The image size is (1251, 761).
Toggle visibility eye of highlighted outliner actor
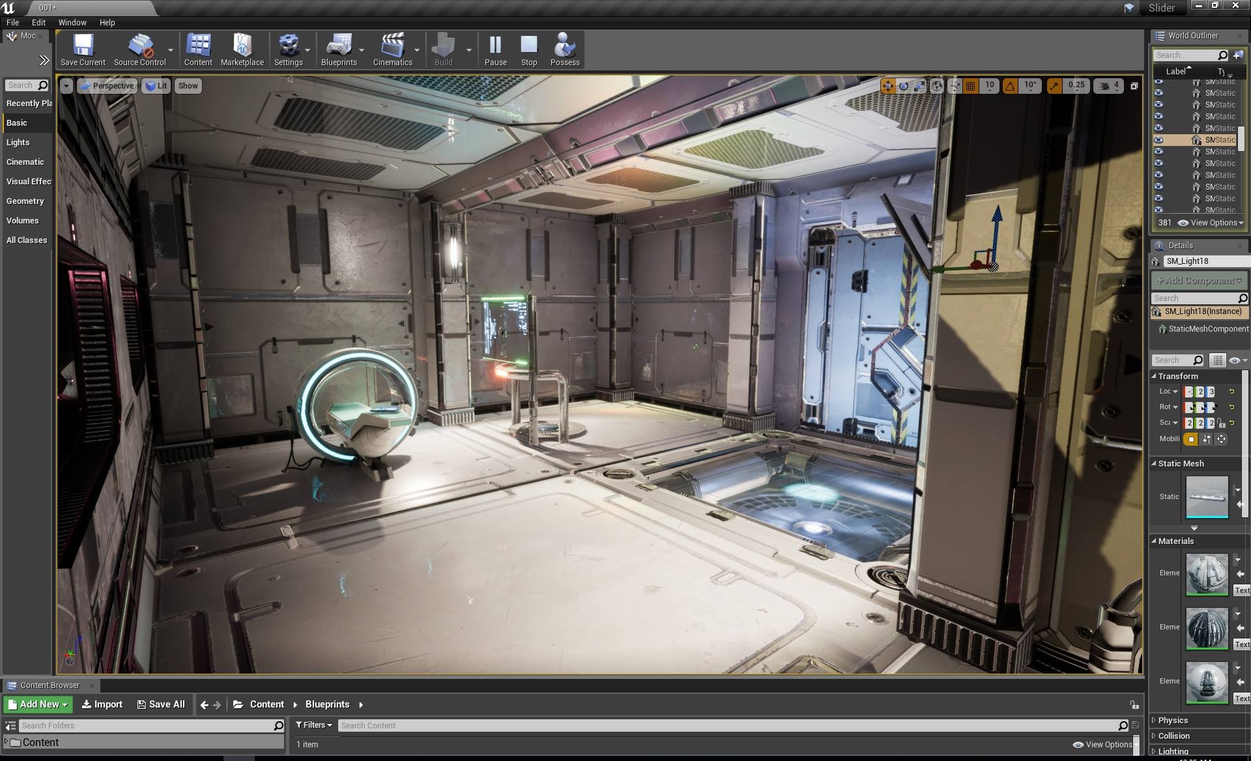(x=1158, y=140)
